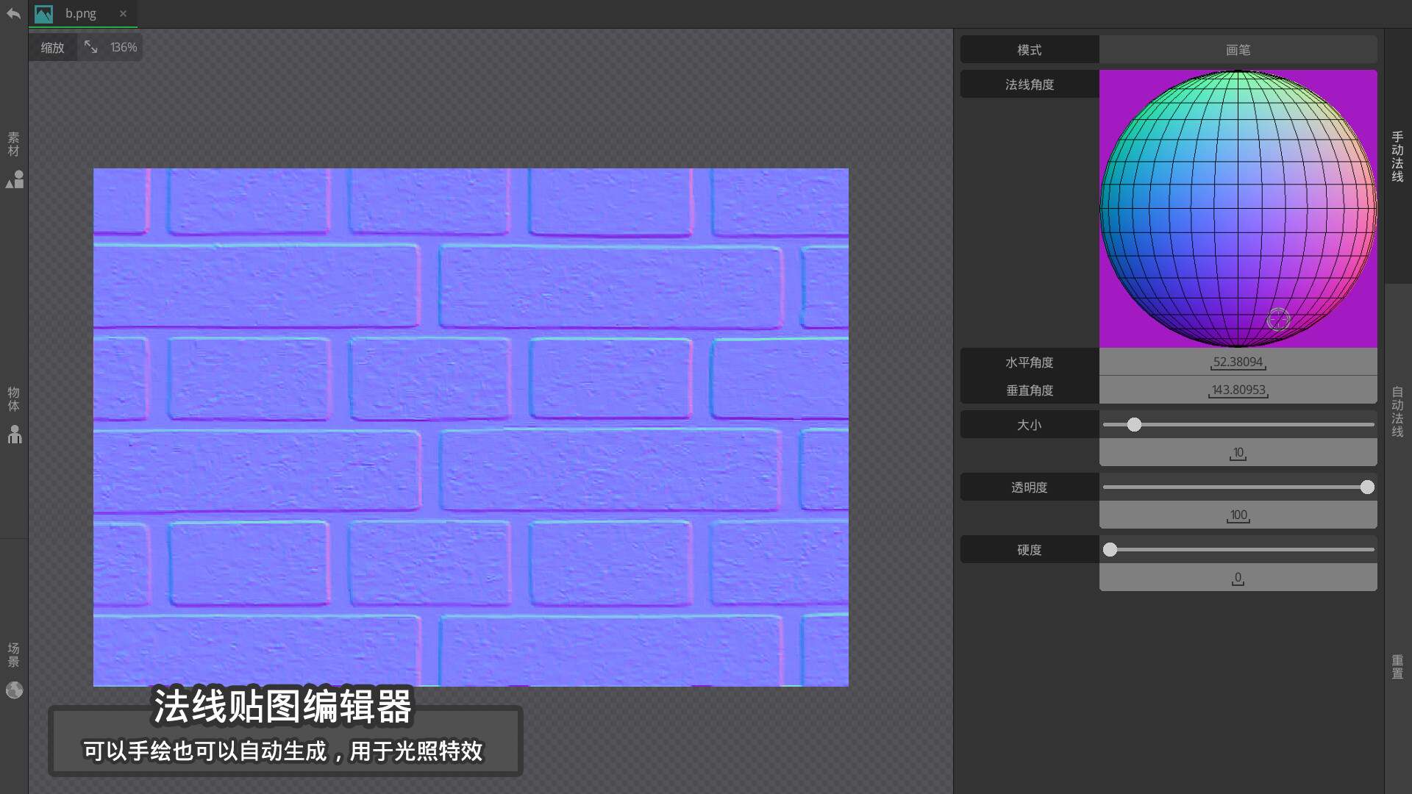Screen dimensions: 1412x794
Task: Open the 场景 scene globe icon
Action: pos(15,690)
